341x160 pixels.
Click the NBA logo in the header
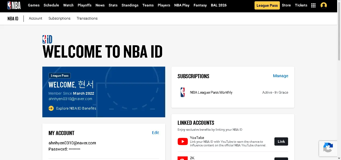[x=14, y=5]
